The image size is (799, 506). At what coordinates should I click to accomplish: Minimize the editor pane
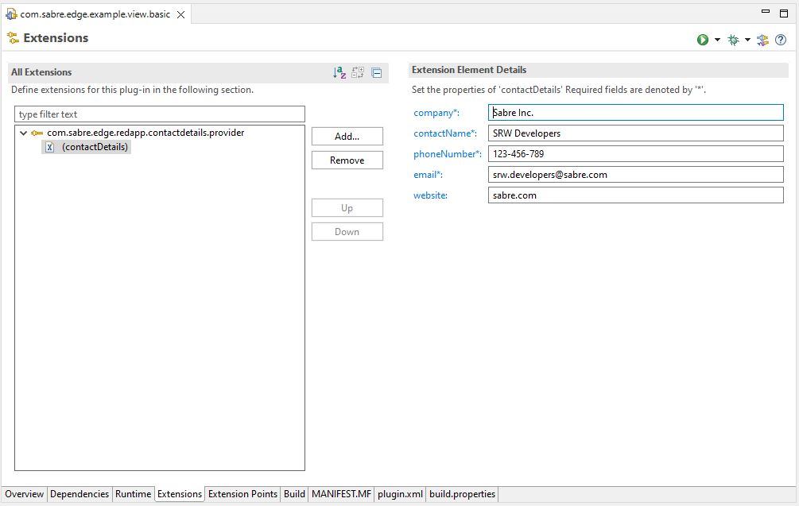click(x=766, y=11)
